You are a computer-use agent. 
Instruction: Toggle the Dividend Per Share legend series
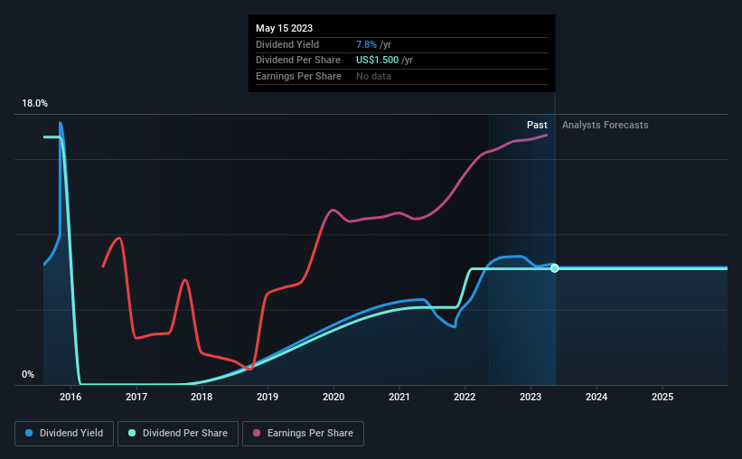[178, 434]
